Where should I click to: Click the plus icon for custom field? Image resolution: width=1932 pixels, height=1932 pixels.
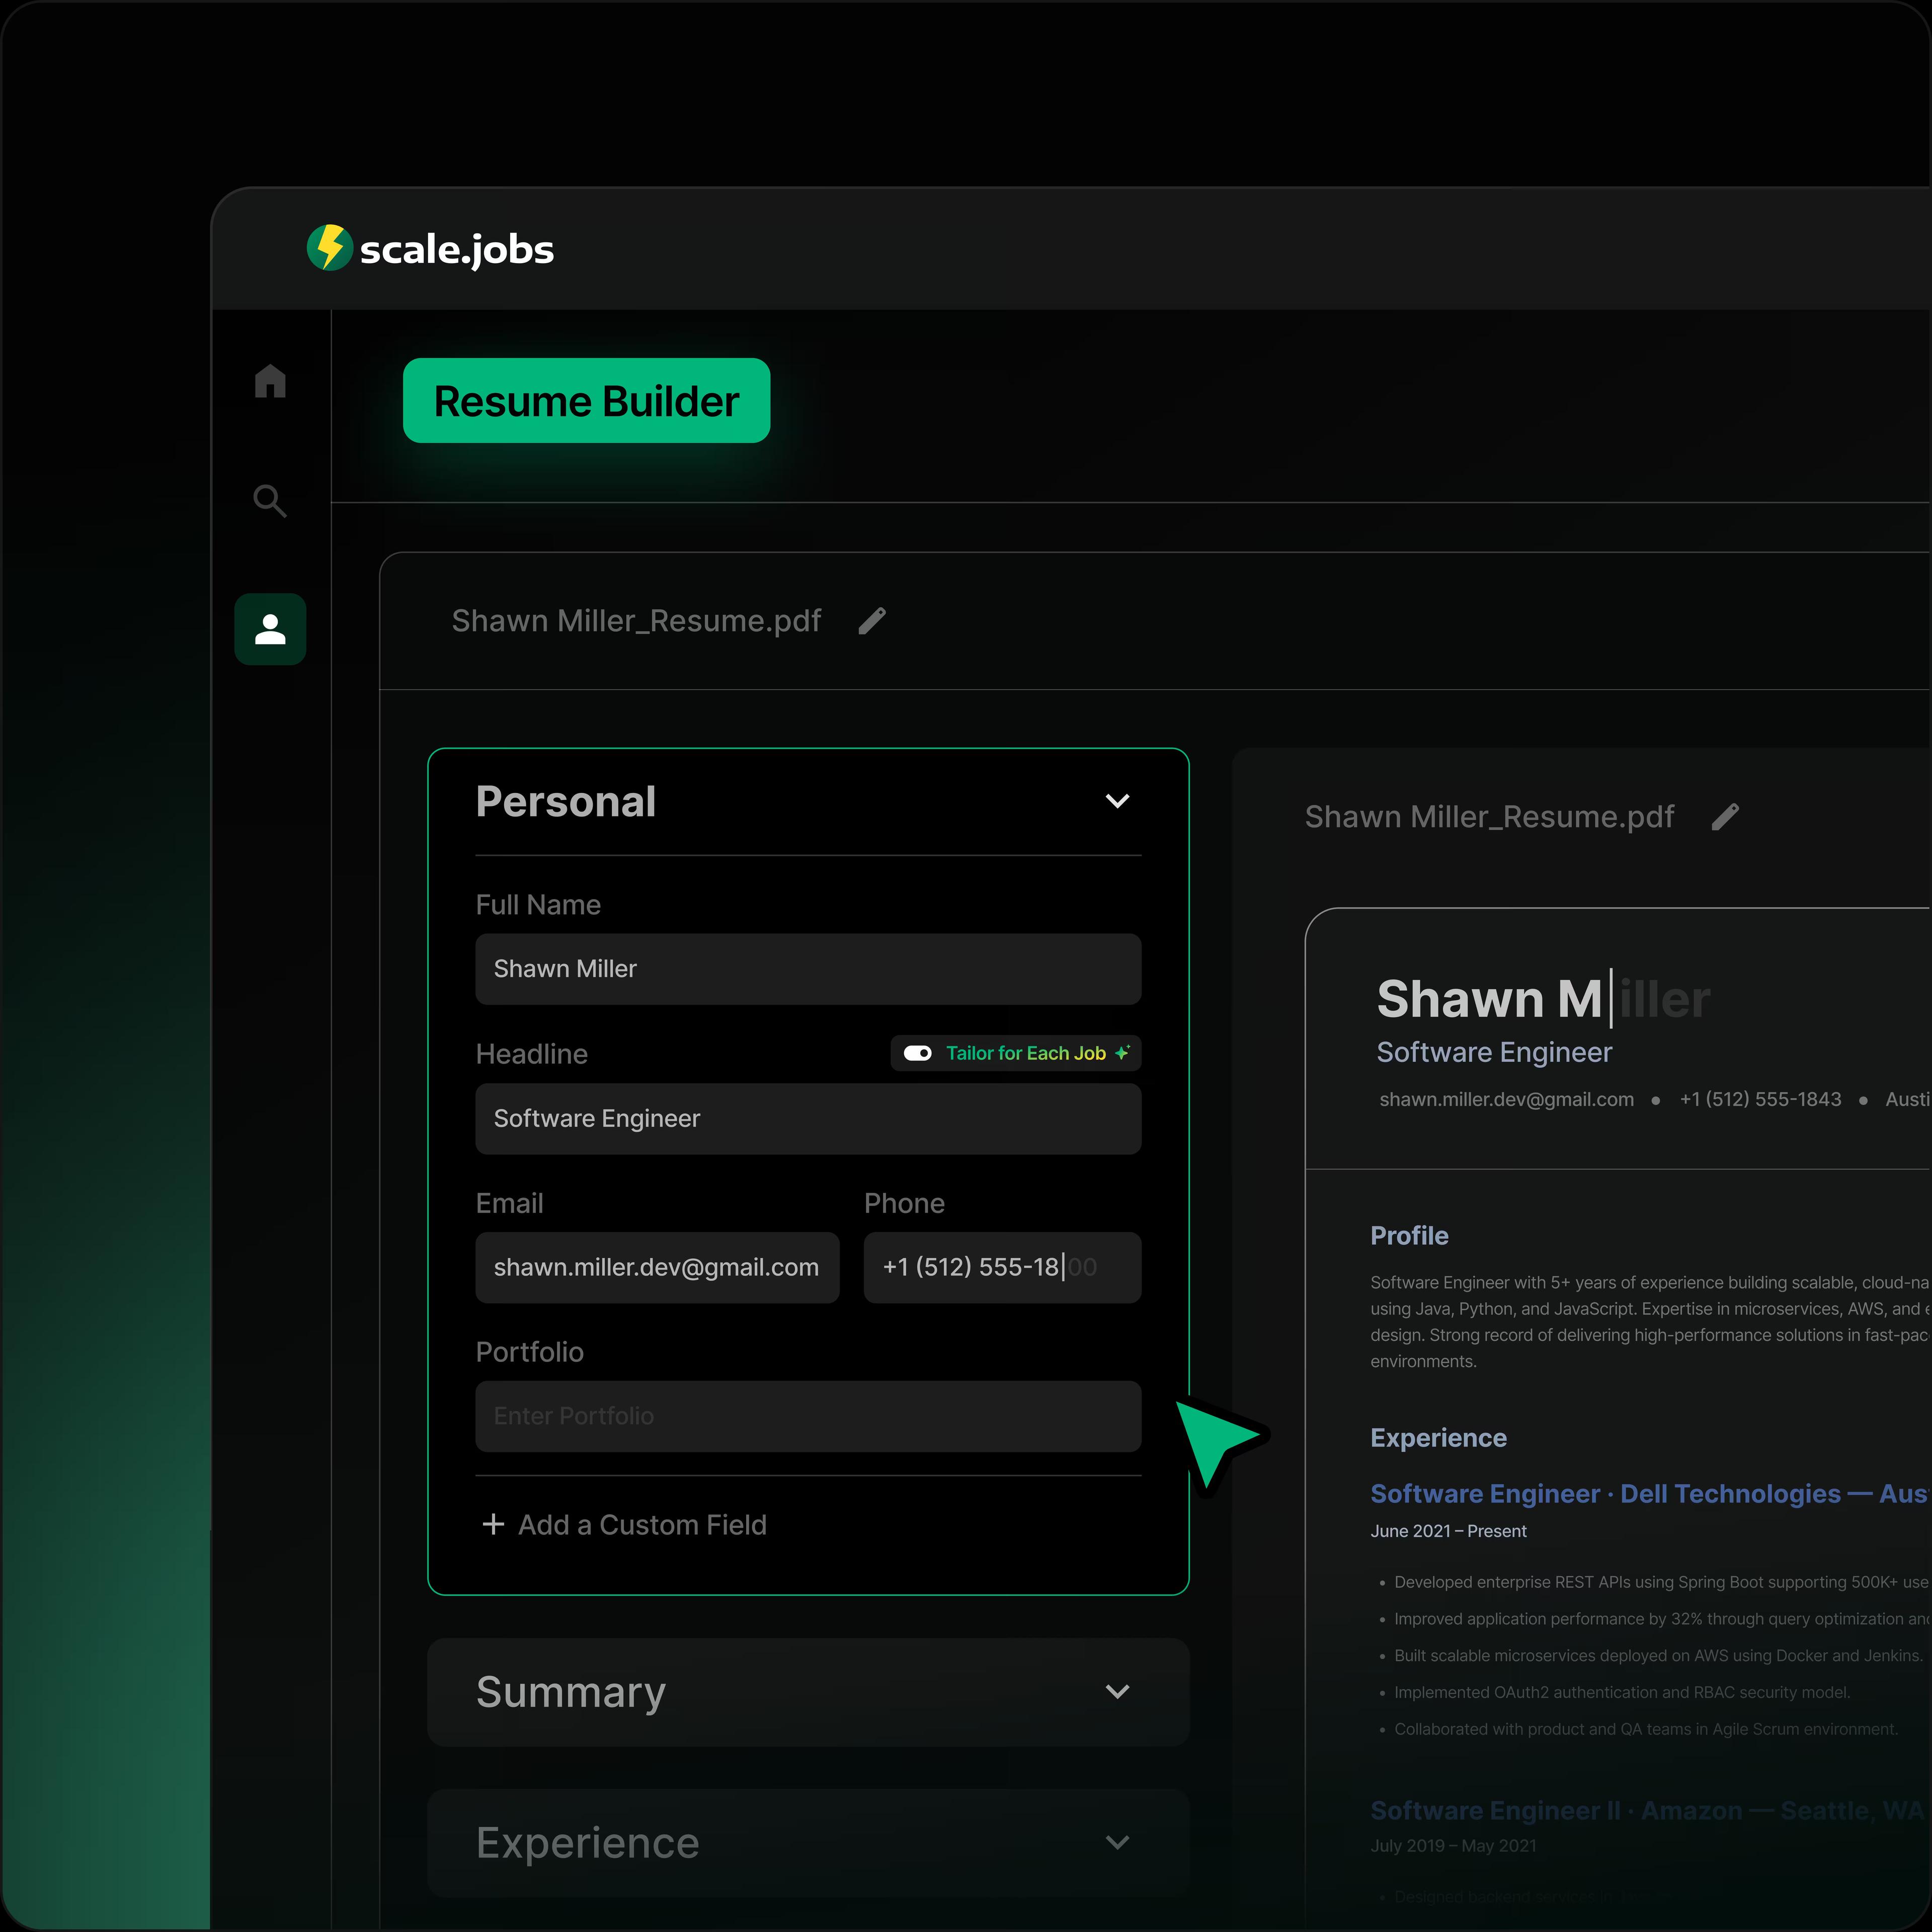[x=493, y=1524]
